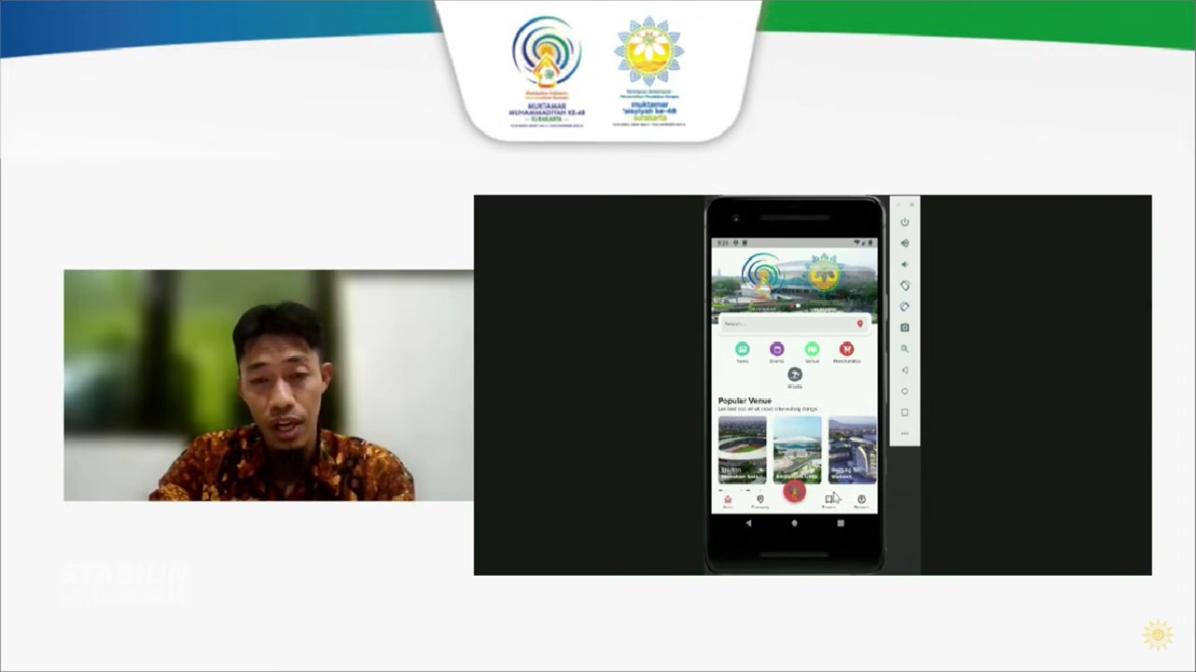1196x672 pixels.
Task: Expand emulator extended controls (three dots)
Action: 904,434
